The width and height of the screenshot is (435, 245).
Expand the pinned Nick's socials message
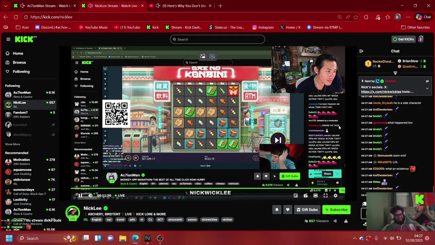[427, 88]
